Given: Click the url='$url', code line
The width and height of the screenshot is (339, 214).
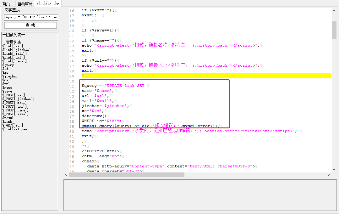Looking at the screenshot, I should [x=95, y=96].
